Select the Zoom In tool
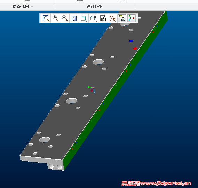The height and width of the screenshot is (188, 198). click(55, 18)
